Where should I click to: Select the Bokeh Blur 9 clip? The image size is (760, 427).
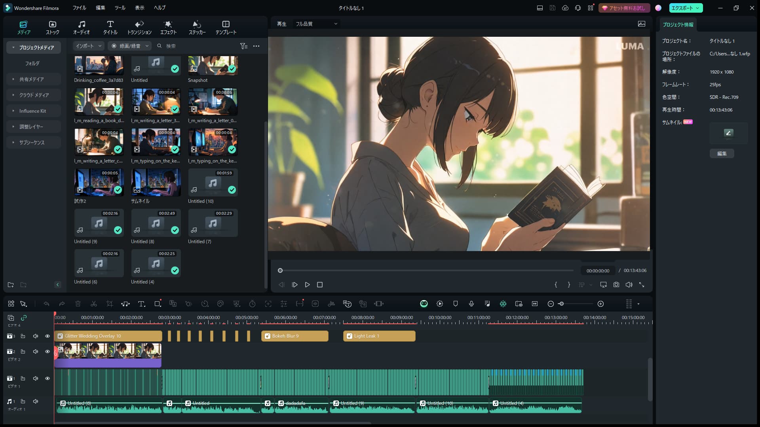pyautogui.click(x=295, y=336)
